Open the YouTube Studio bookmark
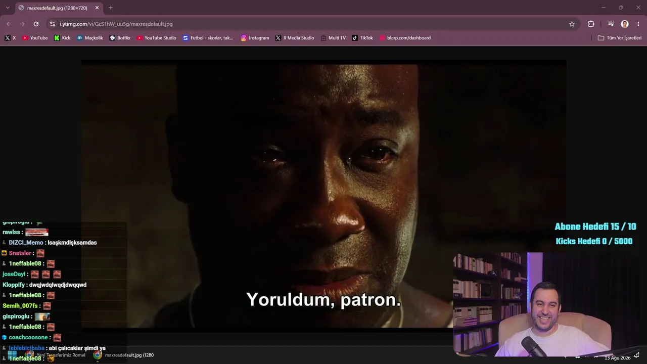 156,38
